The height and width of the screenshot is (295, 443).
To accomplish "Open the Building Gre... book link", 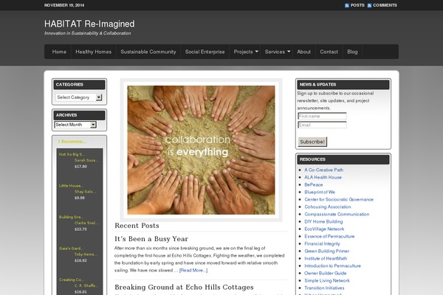I will [x=71, y=217].
